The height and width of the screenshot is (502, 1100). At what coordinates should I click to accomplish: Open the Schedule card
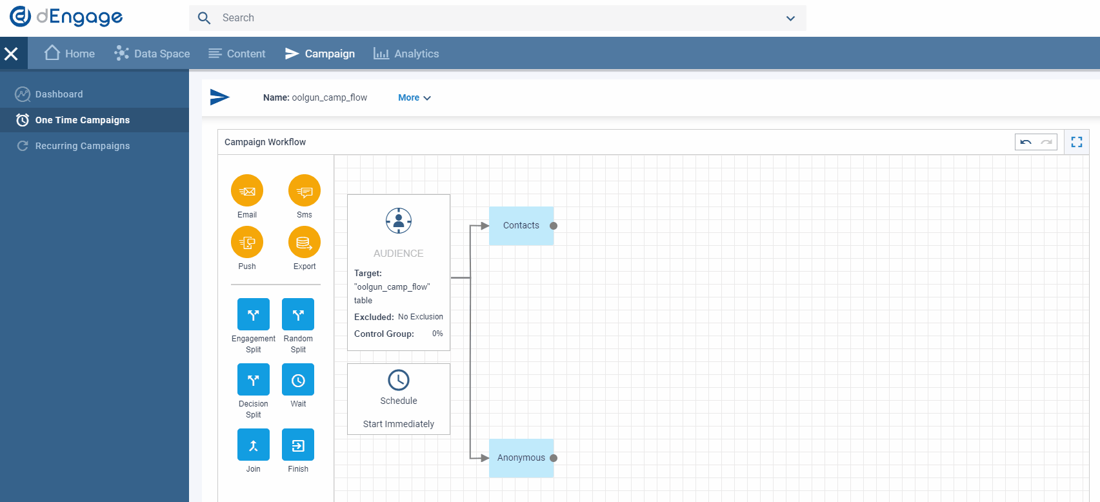point(399,399)
